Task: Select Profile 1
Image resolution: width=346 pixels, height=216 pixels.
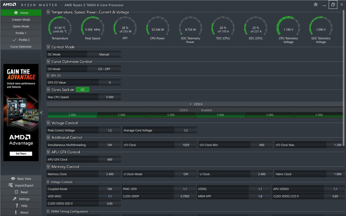Action: 21,33
